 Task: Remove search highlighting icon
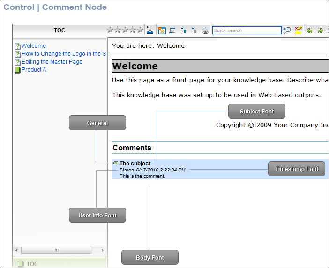pos(298,30)
